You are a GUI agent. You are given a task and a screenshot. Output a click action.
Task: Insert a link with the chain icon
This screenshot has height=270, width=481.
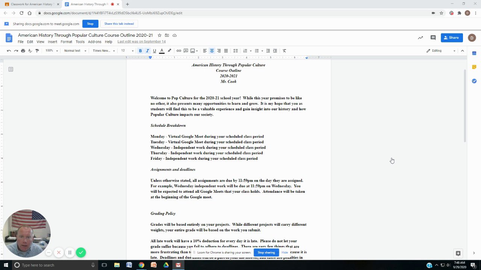179,51
